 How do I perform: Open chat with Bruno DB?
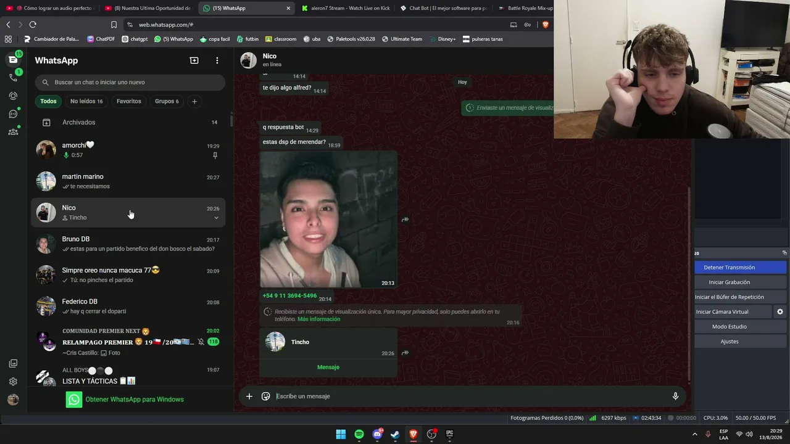128,244
